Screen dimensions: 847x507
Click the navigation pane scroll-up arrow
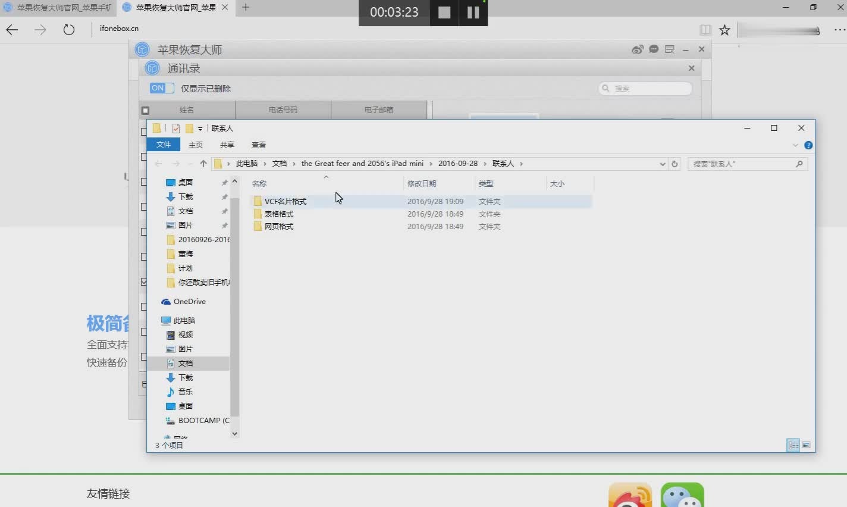(234, 181)
